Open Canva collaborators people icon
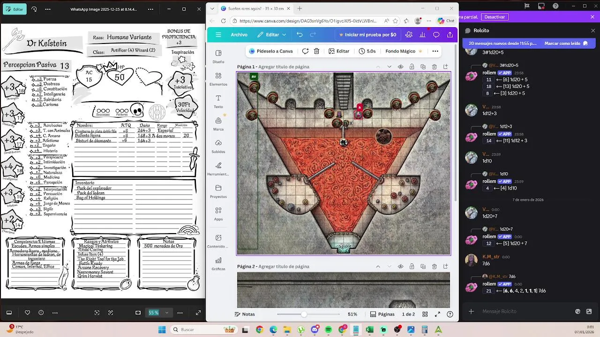 409,35
